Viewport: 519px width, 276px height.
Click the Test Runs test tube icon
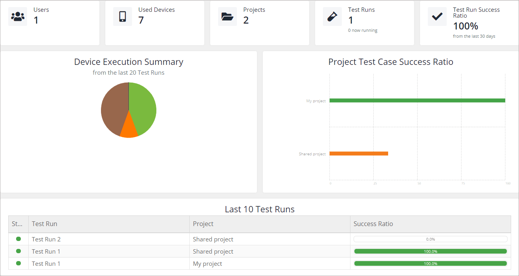point(332,17)
